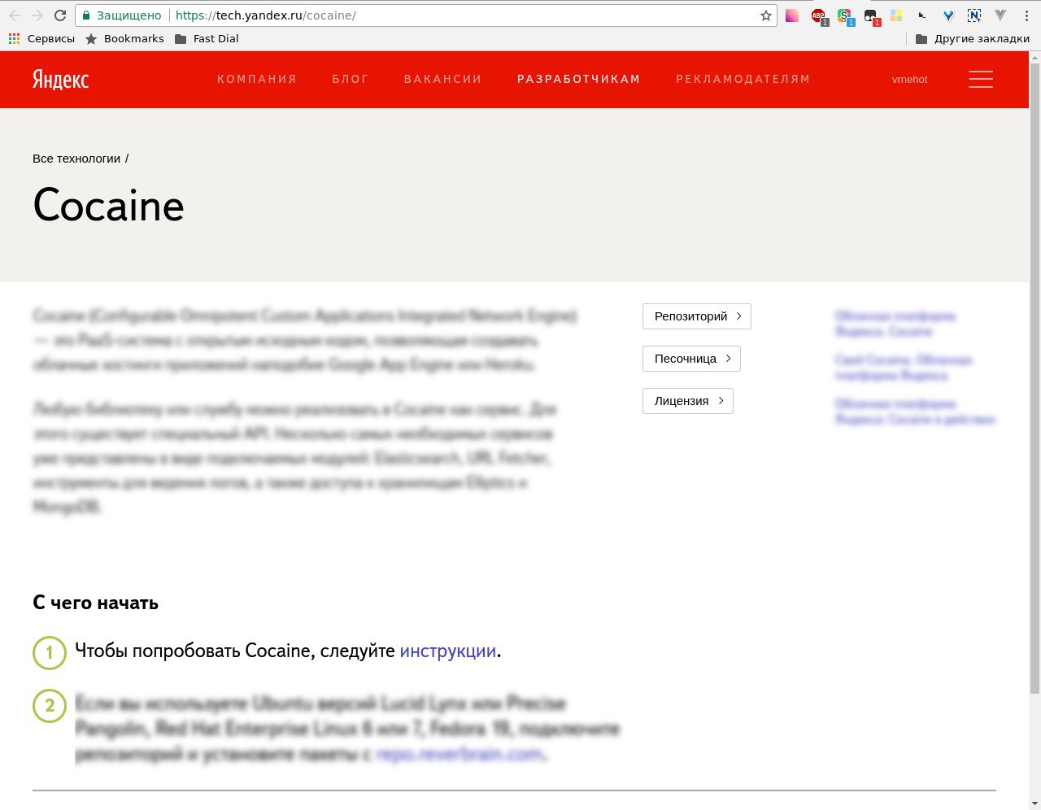
Task: Click the С чего начать heading
Action: pos(95,603)
